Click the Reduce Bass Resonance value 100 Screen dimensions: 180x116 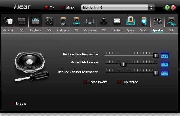point(165,56)
